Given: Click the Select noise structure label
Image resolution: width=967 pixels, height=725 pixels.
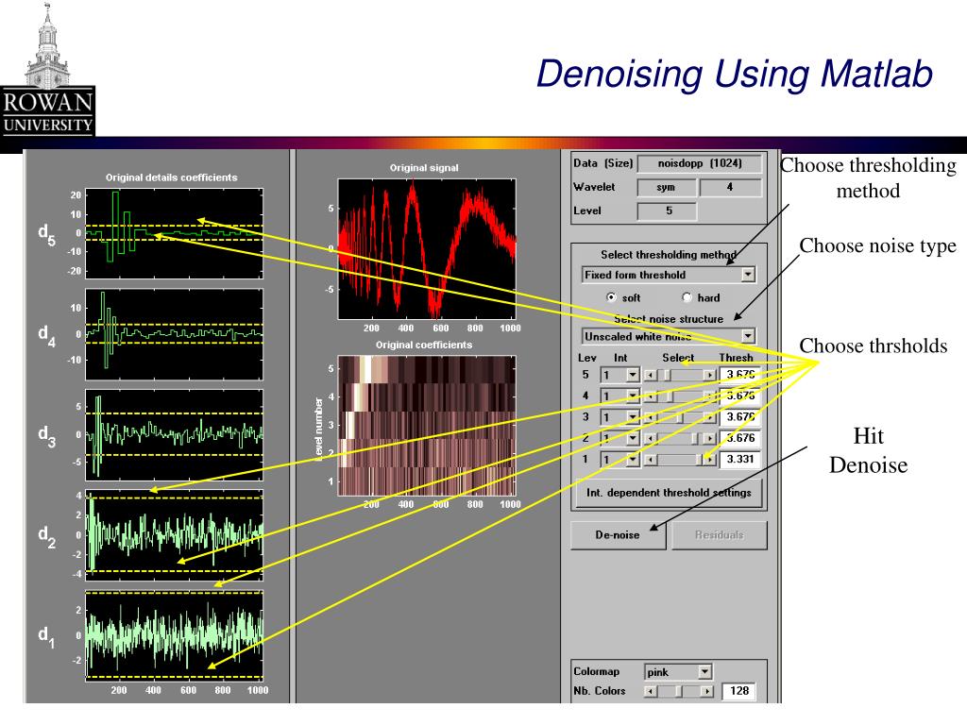Looking at the screenshot, I should (x=670, y=319).
